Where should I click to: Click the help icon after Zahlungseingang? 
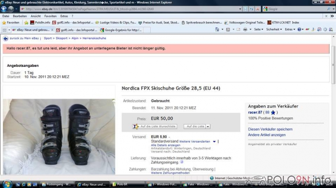182,162
